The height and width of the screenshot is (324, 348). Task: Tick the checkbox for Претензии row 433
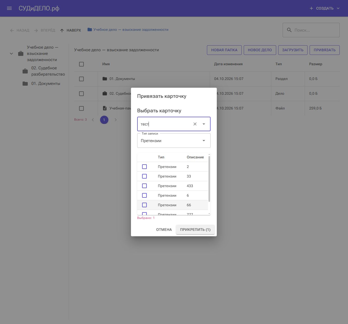coord(144,186)
